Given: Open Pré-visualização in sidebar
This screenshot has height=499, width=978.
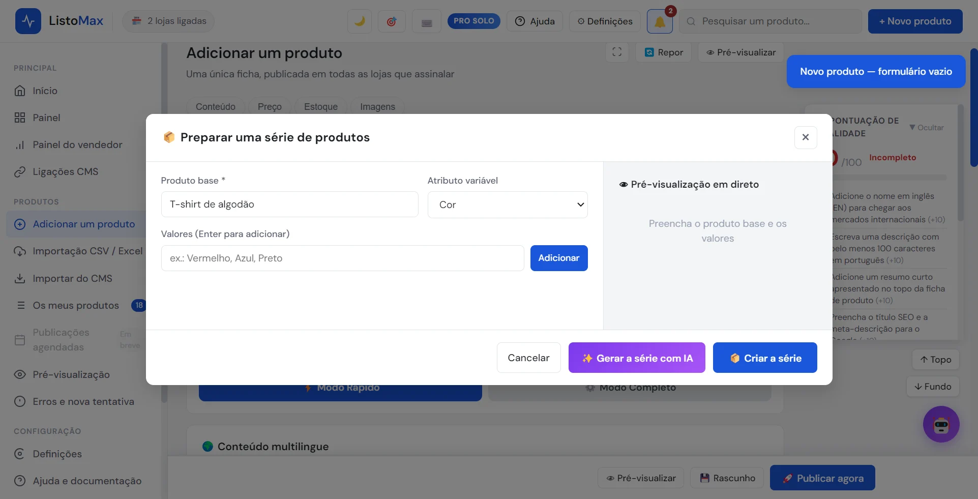Looking at the screenshot, I should (x=71, y=374).
